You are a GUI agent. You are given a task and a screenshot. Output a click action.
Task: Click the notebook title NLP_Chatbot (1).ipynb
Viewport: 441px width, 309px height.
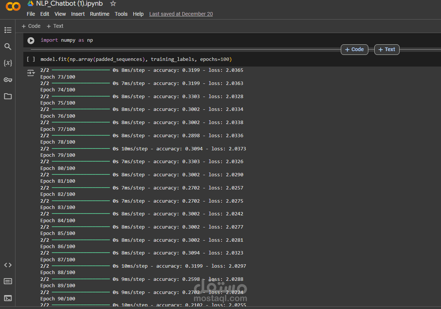[x=69, y=4]
